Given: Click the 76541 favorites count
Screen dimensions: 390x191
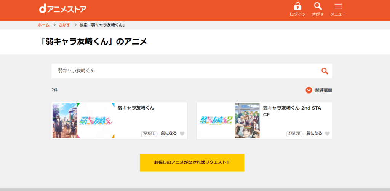Looking at the screenshot, I should point(149,134).
